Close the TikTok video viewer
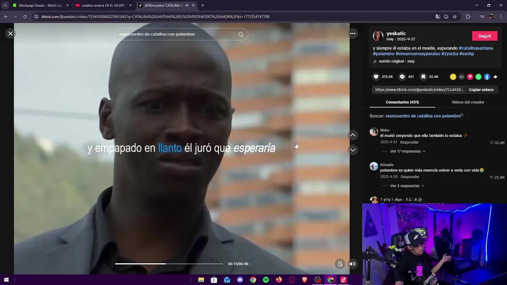 (x=11, y=34)
